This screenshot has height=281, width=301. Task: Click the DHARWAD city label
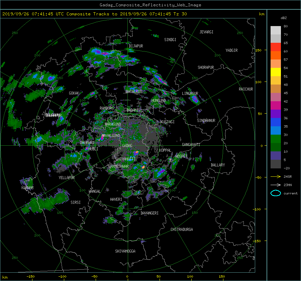(87, 143)
